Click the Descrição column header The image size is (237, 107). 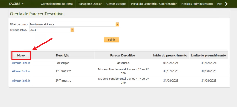coord(63,55)
